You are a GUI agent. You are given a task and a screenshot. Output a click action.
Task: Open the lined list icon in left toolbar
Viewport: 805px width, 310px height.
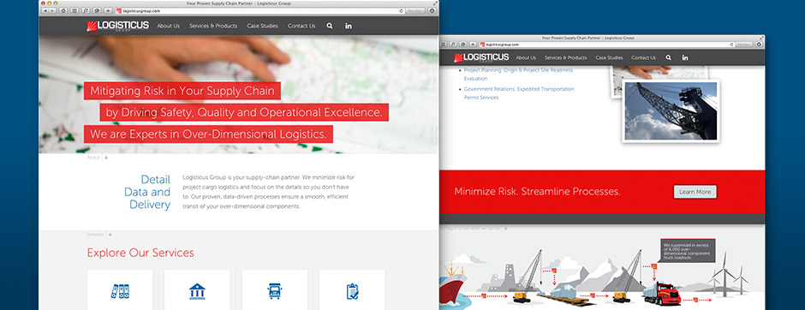click(x=75, y=11)
